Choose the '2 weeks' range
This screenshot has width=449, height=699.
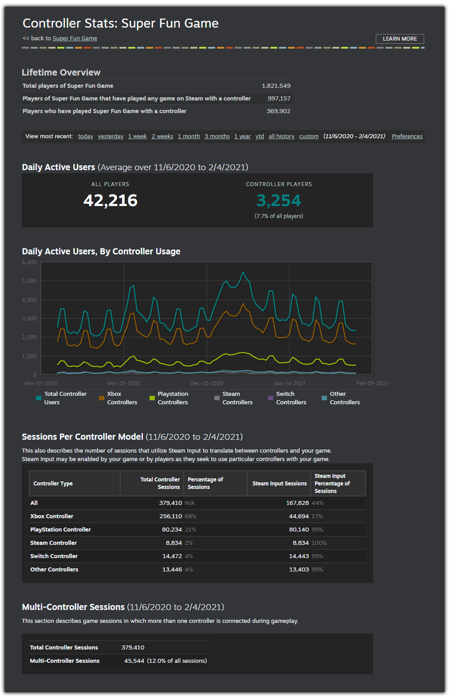162,136
